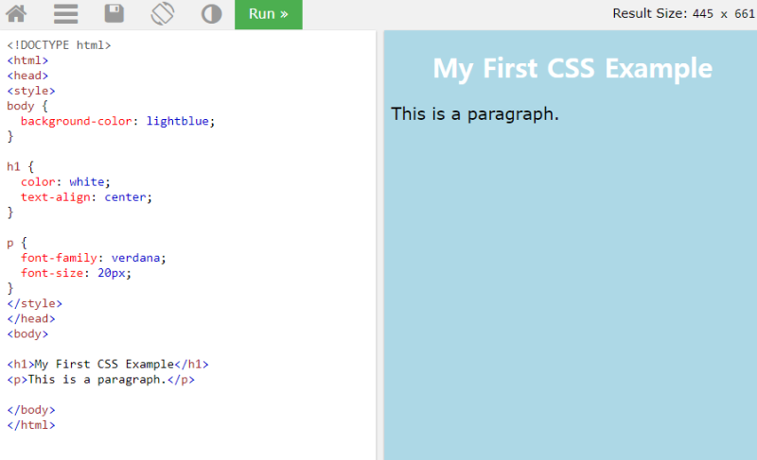Place cursor on the DOCTYPE html line
This screenshot has height=460, width=757.
click(59, 45)
